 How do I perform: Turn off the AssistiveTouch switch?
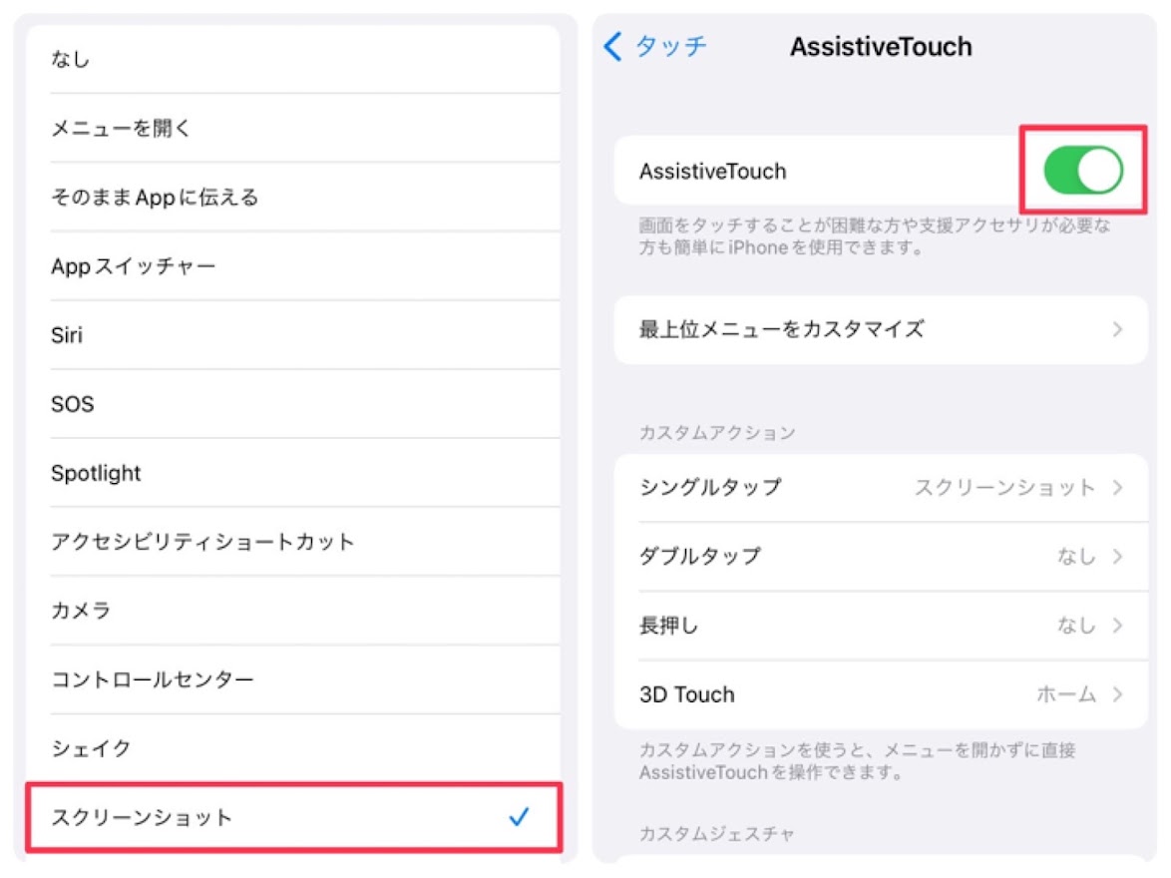coord(1082,170)
